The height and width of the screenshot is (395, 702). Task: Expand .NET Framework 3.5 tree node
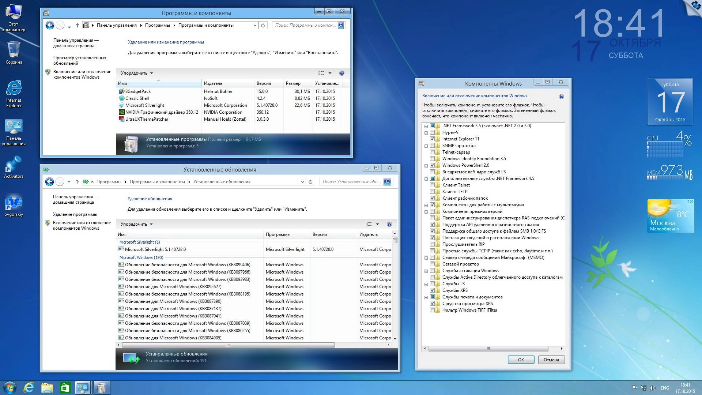click(x=426, y=126)
